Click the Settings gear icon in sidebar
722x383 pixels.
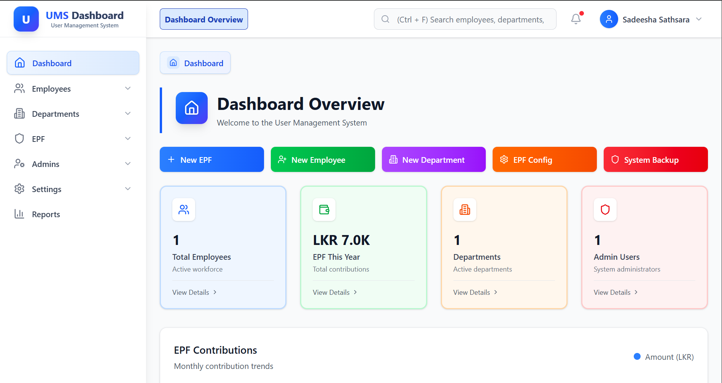(19, 189)
